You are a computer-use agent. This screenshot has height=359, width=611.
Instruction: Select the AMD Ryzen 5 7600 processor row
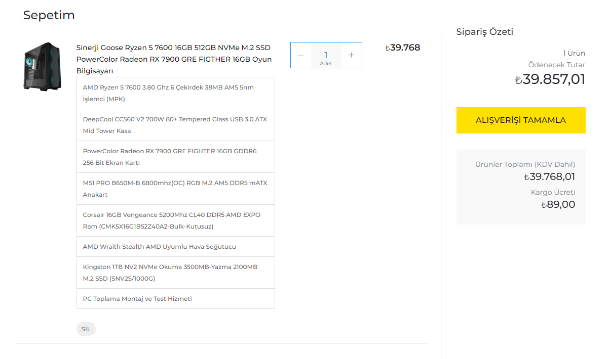point(175,93)
